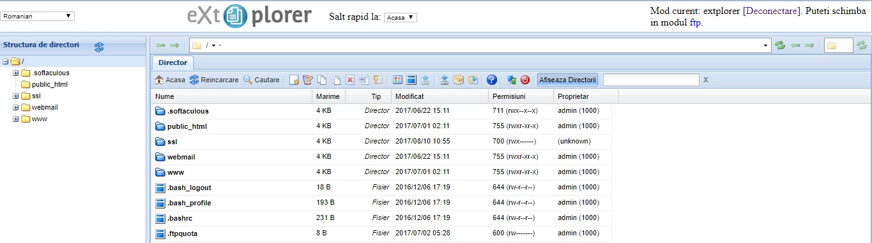
Task: Select the Director tab
Action: pyautogui.click(x=172, y=63)
